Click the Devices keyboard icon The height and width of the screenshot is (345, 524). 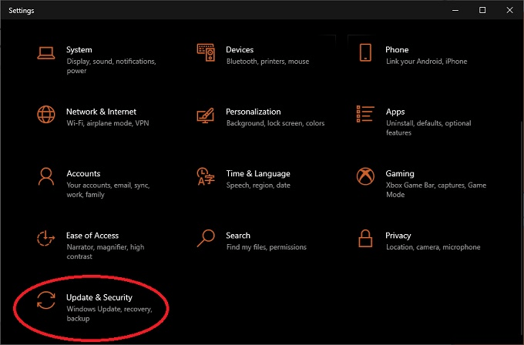(x=205, y=53)
